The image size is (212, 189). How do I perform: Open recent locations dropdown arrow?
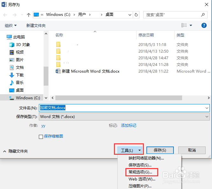(x=22, y=15)
